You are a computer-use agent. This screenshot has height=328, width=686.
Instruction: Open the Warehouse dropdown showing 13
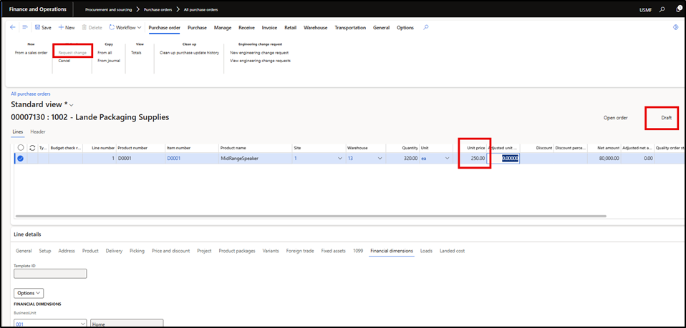click(379, 158)
